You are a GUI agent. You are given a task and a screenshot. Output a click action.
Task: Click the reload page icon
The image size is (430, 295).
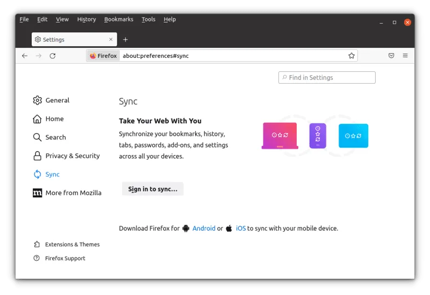point(53,56)
